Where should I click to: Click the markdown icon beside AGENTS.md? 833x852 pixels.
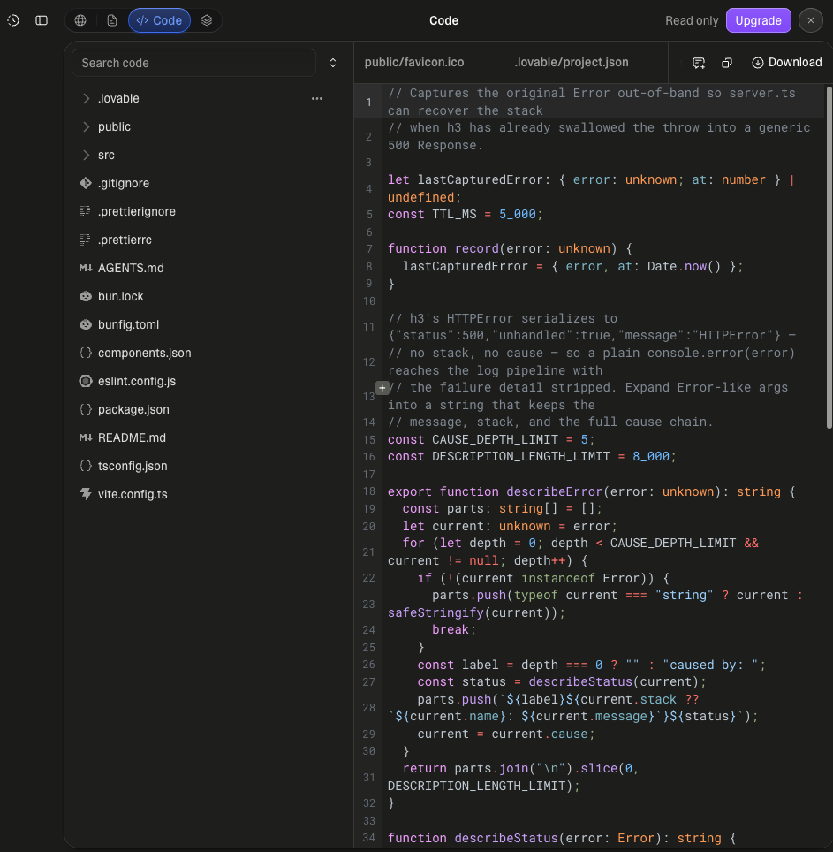point(86,268)
